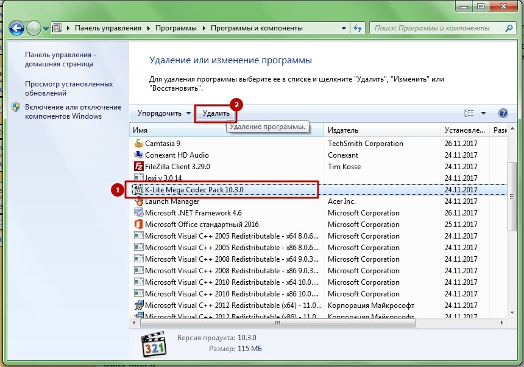Click vertical scrollbar down arrow

512,313
